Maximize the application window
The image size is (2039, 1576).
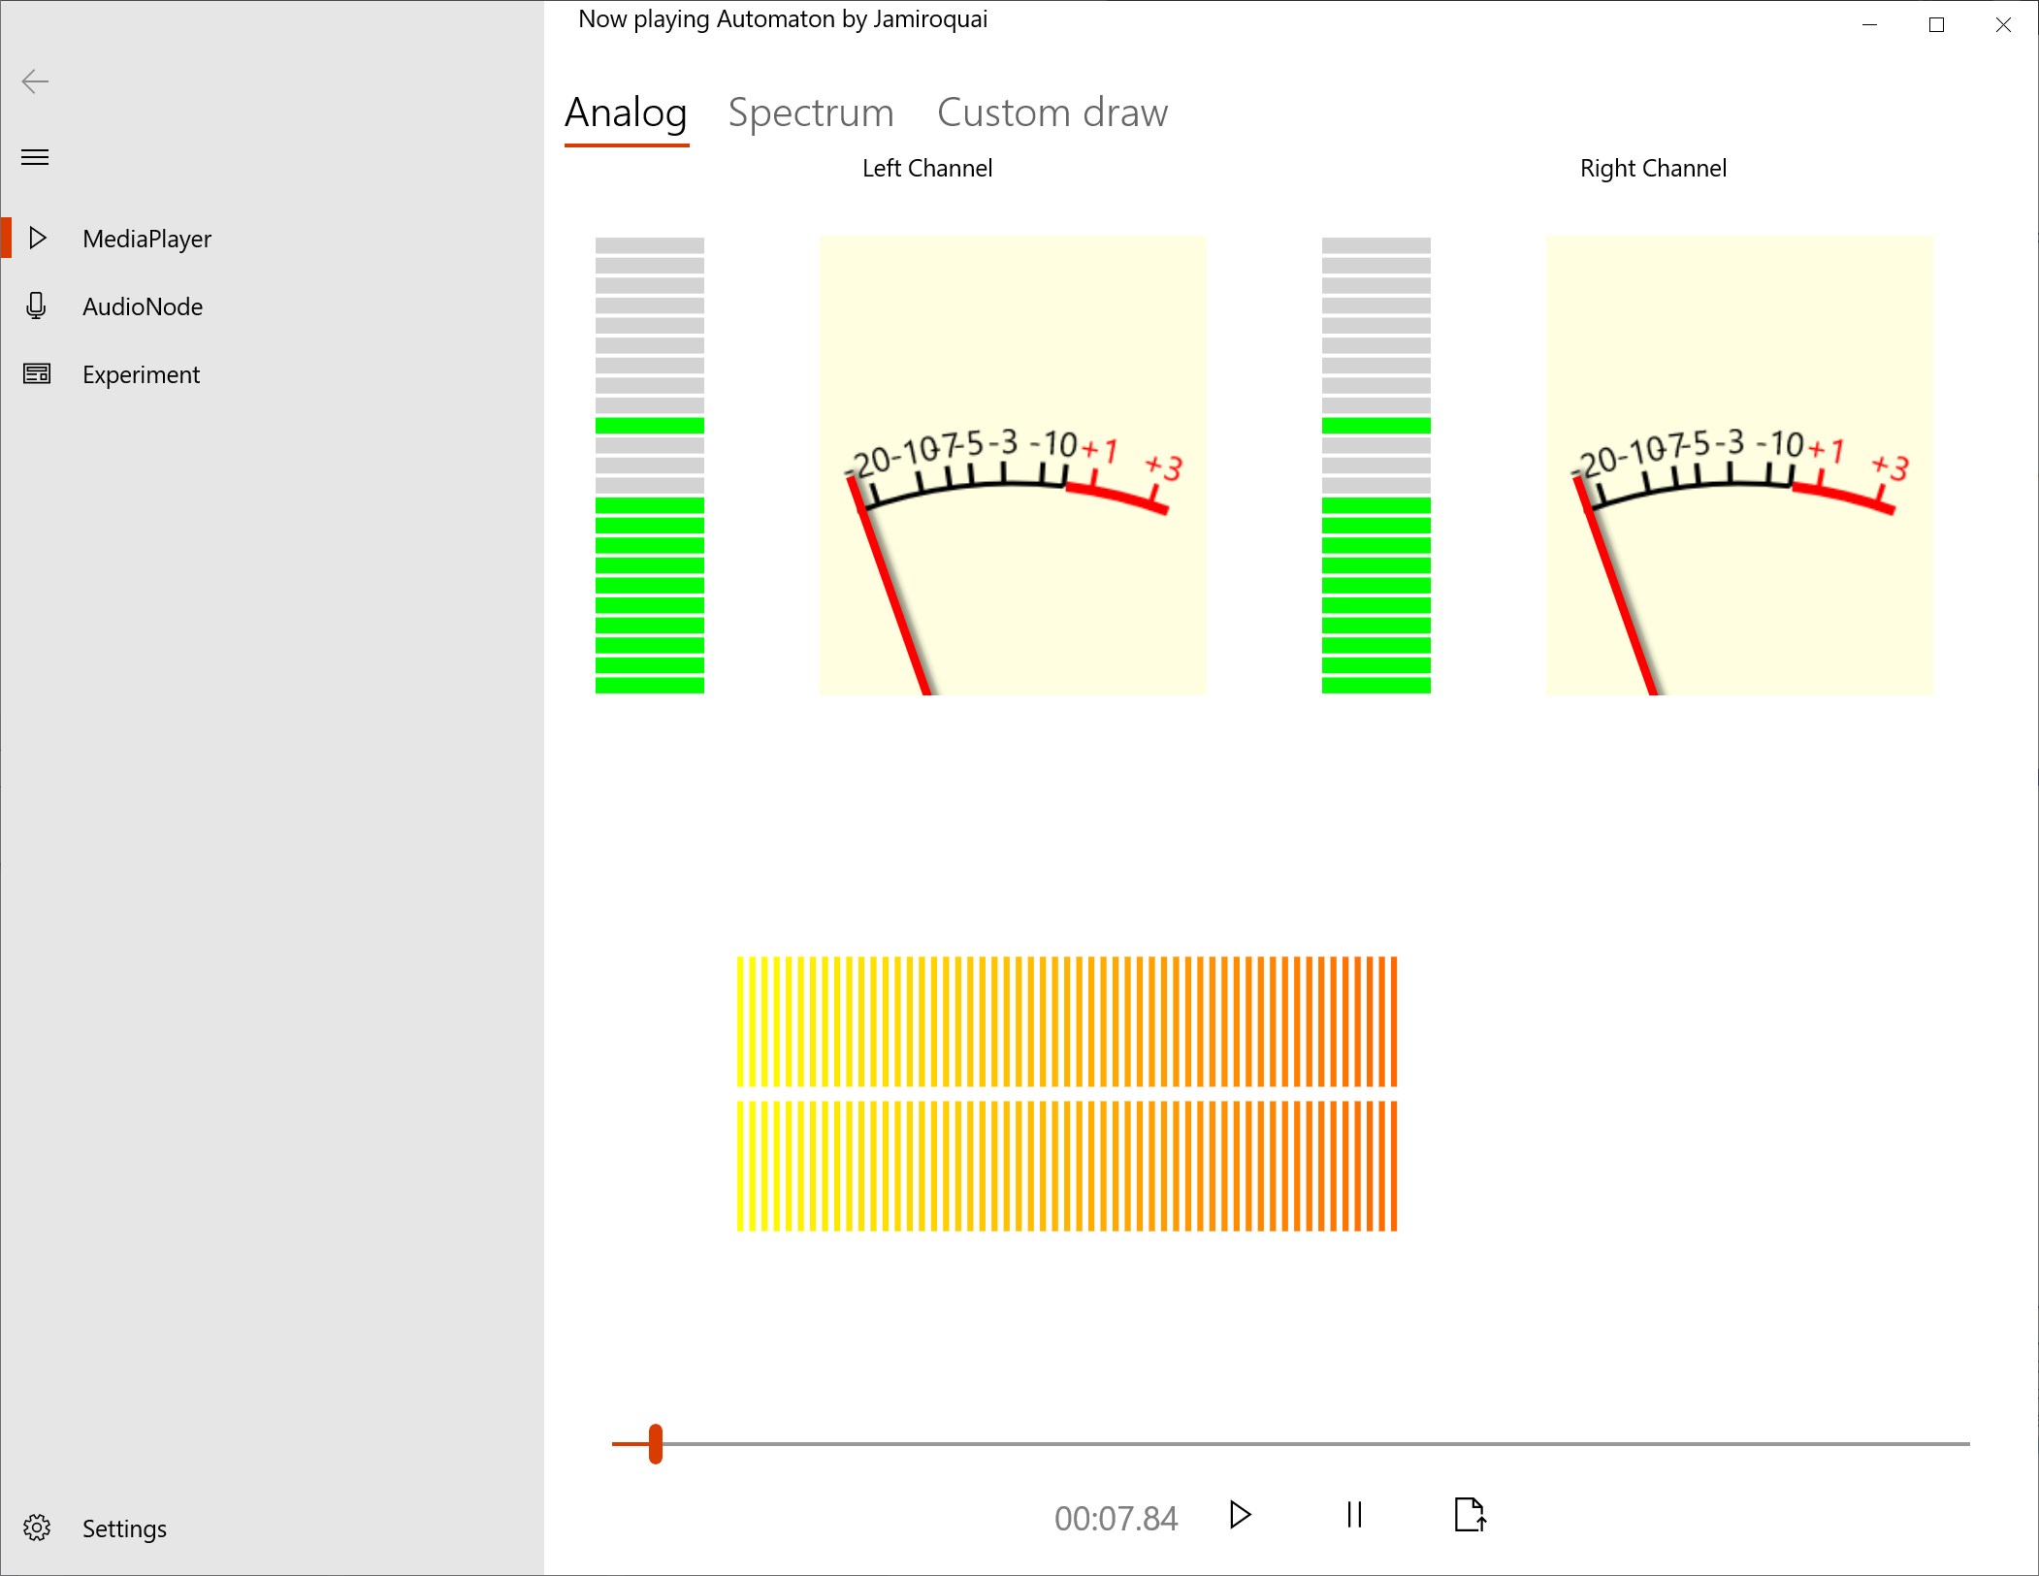[x=1936, y=25]
